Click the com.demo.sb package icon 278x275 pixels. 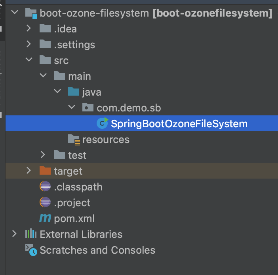(x=88, y=107)
